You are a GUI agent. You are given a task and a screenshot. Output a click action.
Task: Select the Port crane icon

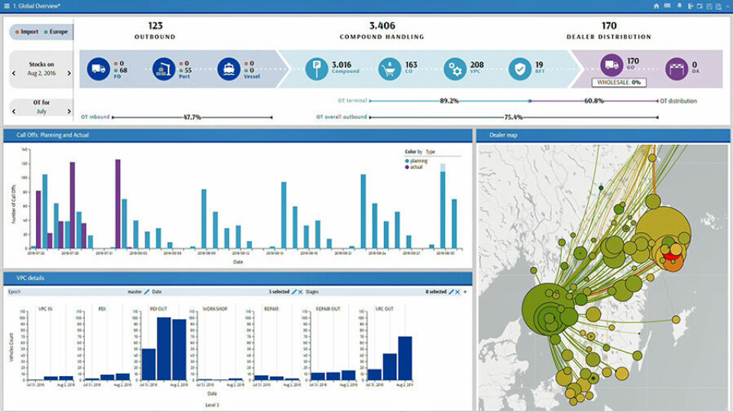tap(164, 70)
